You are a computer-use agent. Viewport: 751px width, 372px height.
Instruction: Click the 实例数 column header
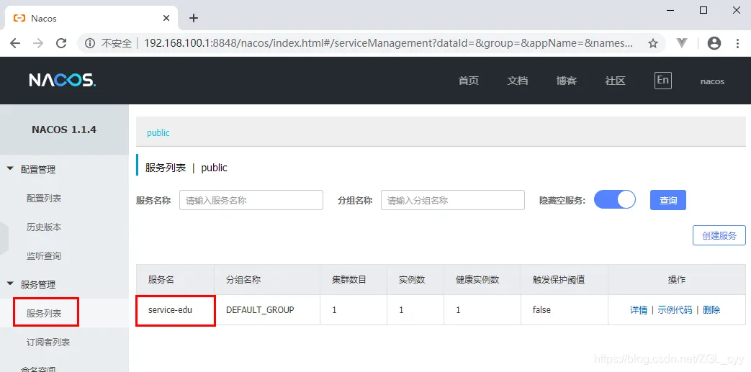click(415, 280)
